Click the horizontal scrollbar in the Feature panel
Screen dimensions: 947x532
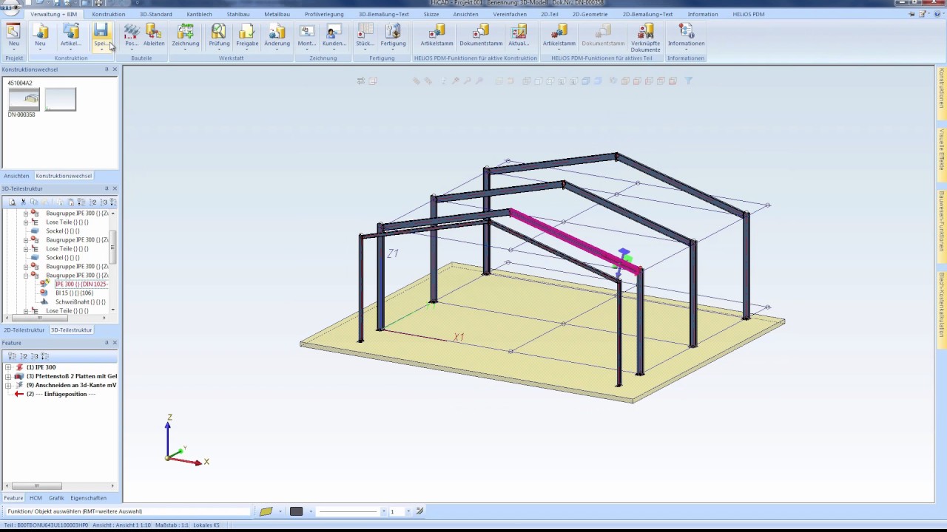pos(36,486)
